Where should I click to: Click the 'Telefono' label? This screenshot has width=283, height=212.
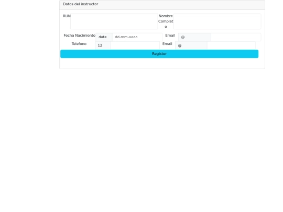pos(79,44)
